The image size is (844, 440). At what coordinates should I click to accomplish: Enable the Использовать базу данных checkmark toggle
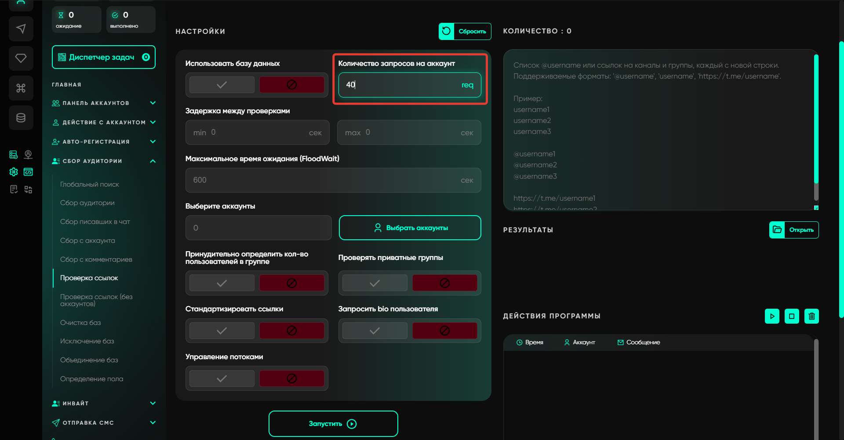pyautogui.click(x=222, y=85)
